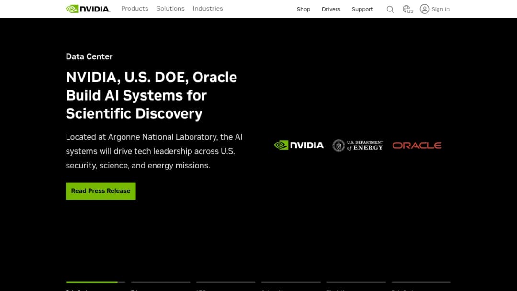Click the Sign In link
Viewport: 517px width, 291px height.
[440, 9]
